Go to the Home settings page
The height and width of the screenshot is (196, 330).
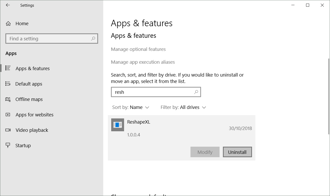click(22, 24)
